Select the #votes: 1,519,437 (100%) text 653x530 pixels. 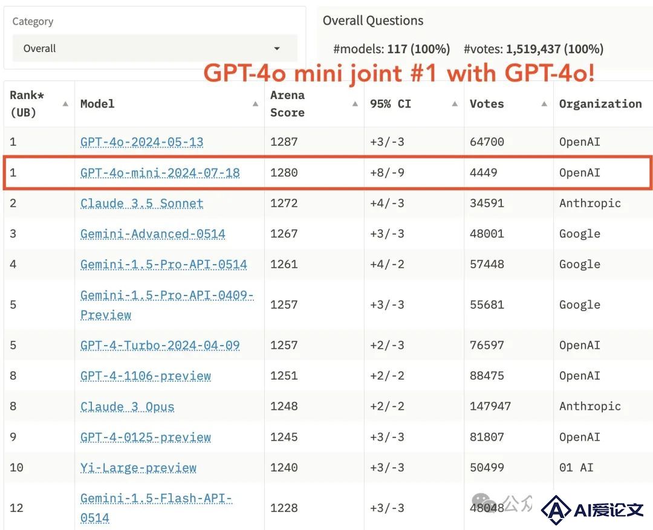(533, 49)
